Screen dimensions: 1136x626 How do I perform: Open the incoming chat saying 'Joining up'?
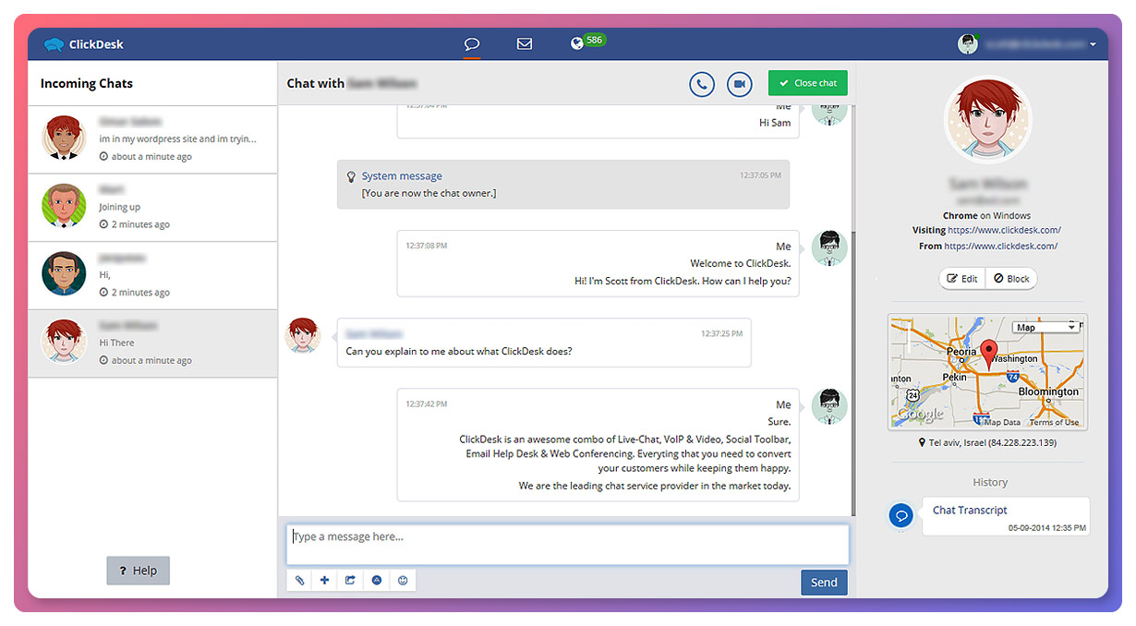coord(152,208)
